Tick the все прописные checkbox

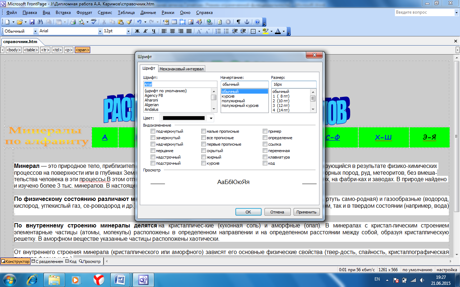[204, 138]
